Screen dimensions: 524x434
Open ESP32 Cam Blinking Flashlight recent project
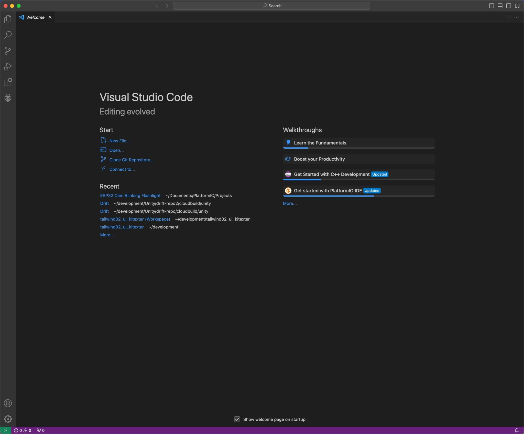(130, 196)
